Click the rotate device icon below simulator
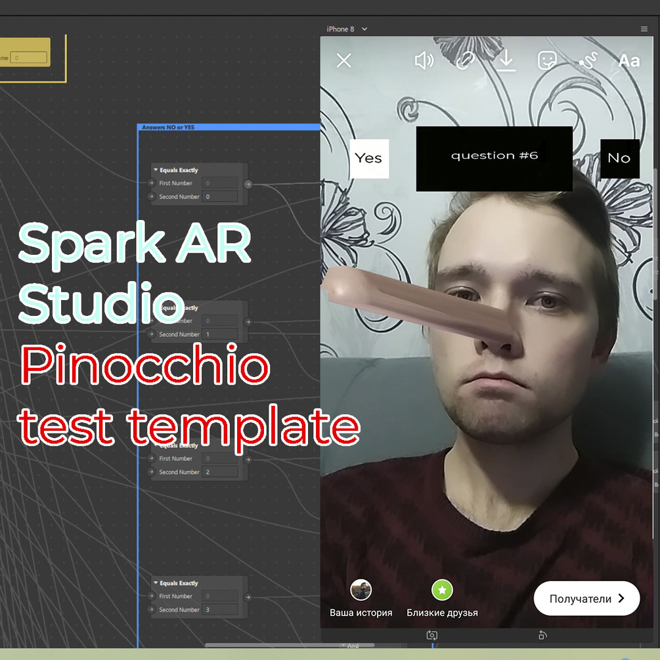660x660 pixels. (542, 635)
